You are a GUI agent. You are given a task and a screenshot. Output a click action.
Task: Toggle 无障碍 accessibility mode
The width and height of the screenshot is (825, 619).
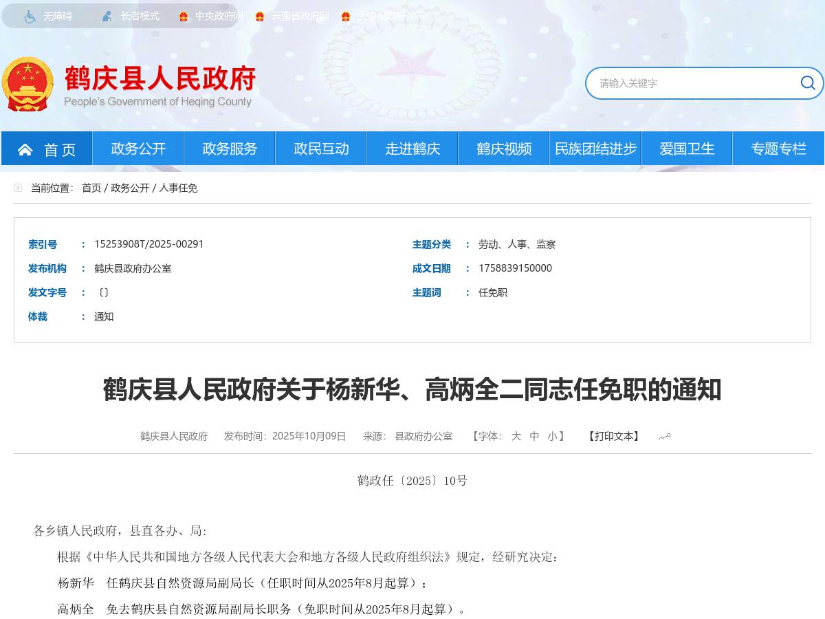tap(59, 16)
